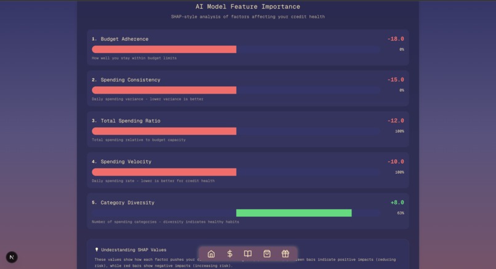This screenshot has width=496, height=269.
Task: Click the SHAP-style analysis subtitle text
Action: 247,17
